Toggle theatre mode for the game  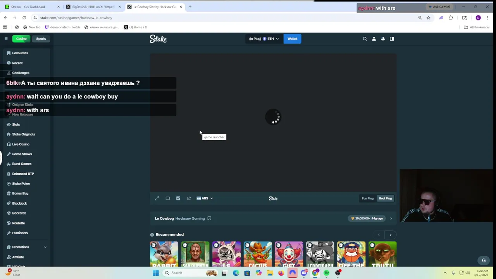[168, 198]
